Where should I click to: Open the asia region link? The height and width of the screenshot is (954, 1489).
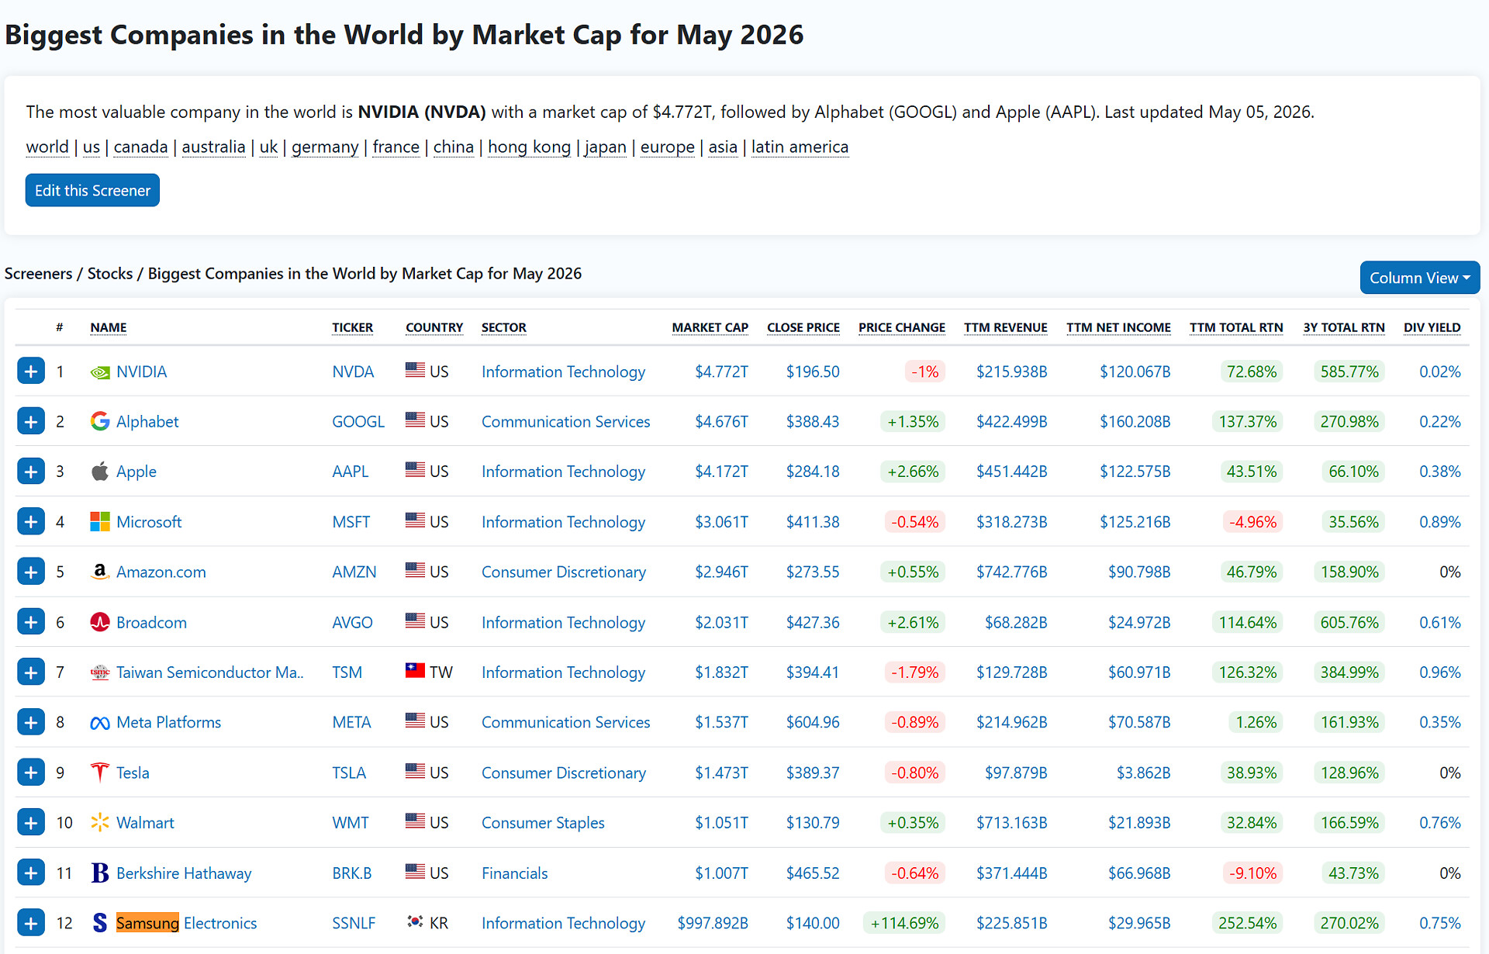[723, 147]
